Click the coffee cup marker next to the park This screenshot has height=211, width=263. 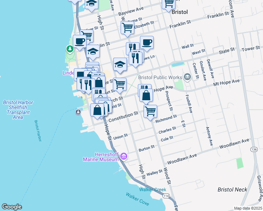pos(80,41)
